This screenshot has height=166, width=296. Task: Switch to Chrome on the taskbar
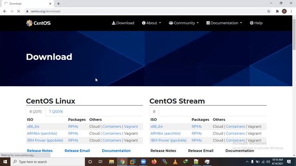tap(122, 162)
